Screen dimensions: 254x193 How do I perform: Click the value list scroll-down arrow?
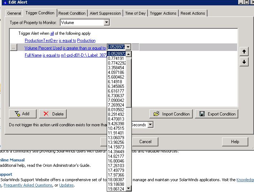[x=129, y=188]
